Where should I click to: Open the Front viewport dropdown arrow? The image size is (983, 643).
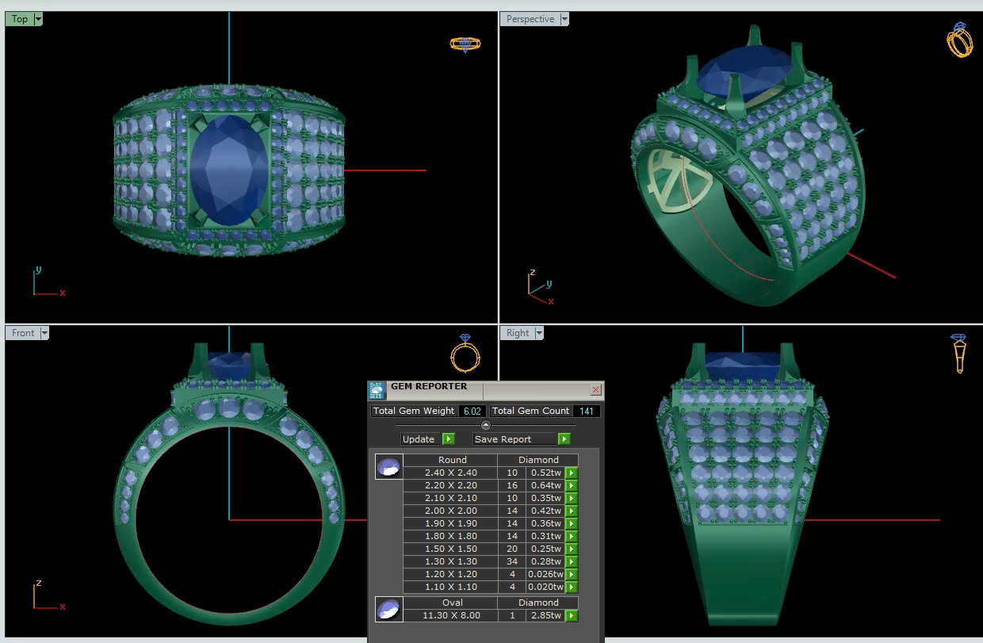click(x=44, y=333)
